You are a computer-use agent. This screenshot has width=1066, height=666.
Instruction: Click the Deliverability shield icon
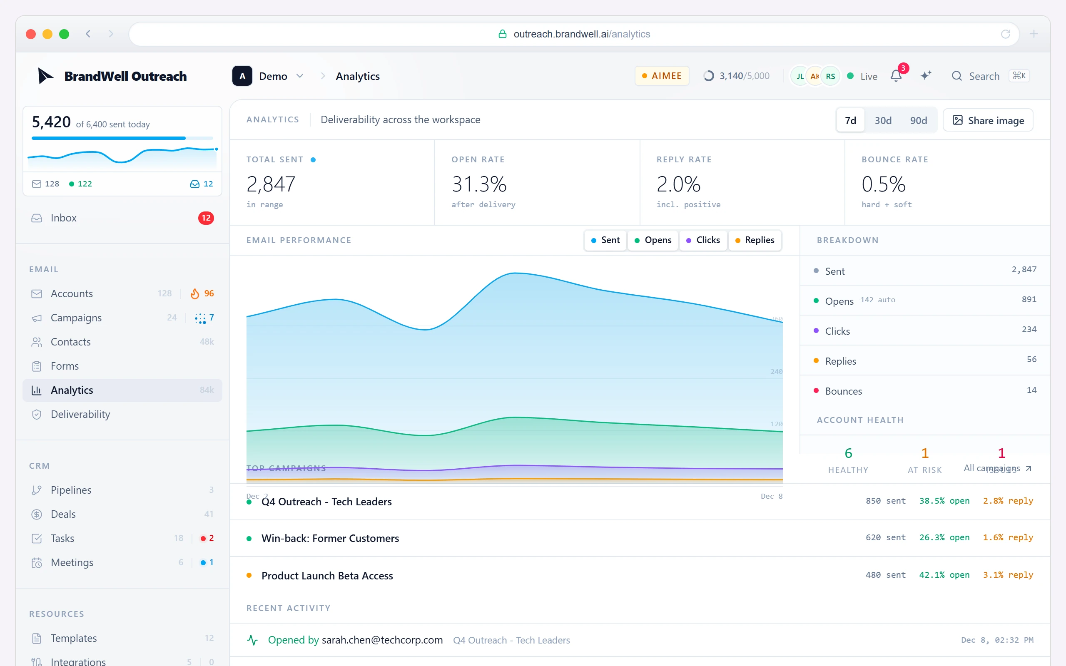point(37,415)
